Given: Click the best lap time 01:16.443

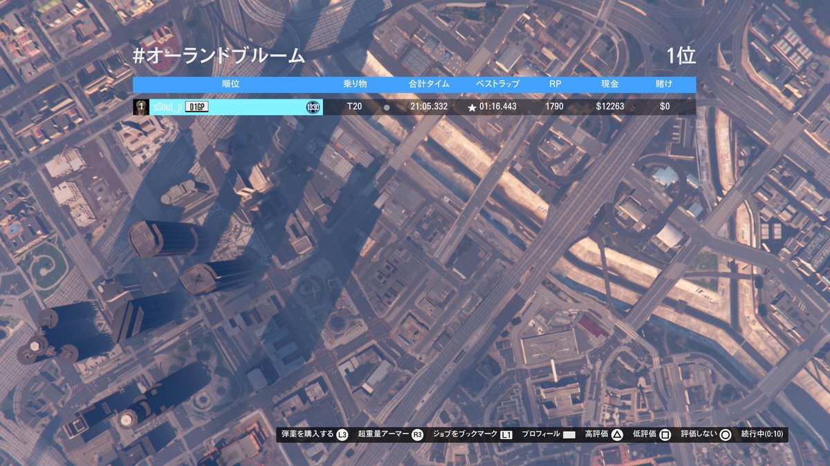Looking at the screenshot, I should click(498, 107).
